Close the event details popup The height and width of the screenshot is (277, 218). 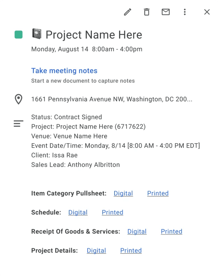207,12
